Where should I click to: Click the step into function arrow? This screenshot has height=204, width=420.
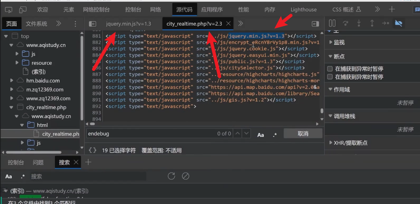tap(359, 23)
